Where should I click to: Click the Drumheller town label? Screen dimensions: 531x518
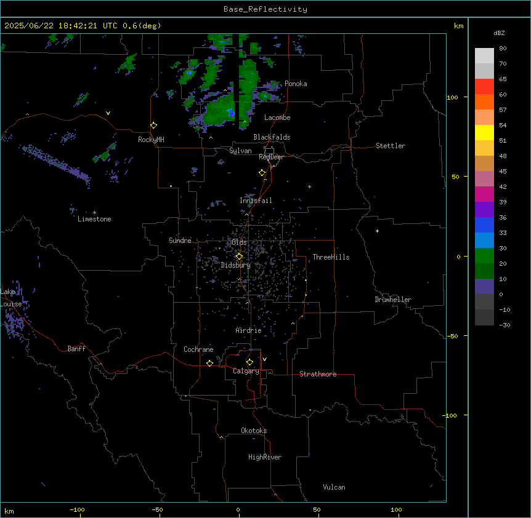point(393,300)
